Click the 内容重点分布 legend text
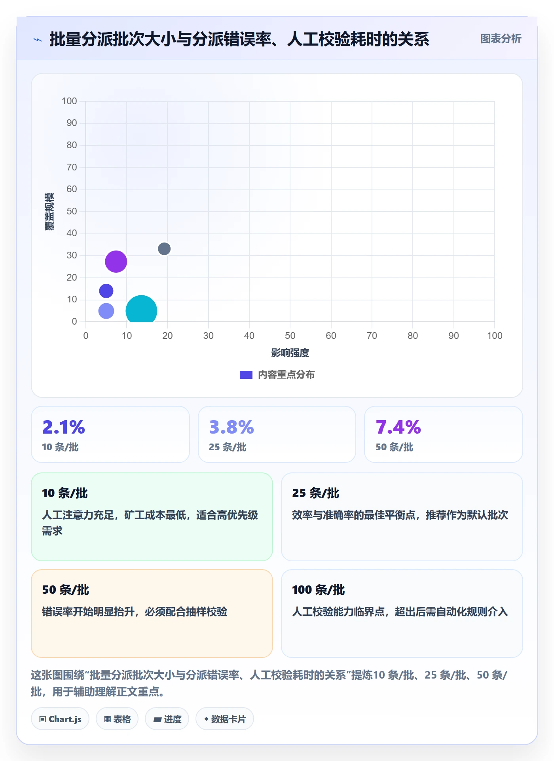The image size is (554, 761). coord(286,375)
